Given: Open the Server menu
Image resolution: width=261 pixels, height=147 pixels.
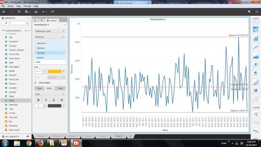Looking at the screenshot, I should (11, 6).
